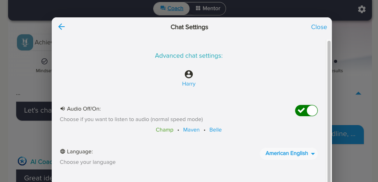The height and width of the screenshot is (182, 378).
Task: Click the Harry profile avatar icon
Action: (x=189, y=74)
